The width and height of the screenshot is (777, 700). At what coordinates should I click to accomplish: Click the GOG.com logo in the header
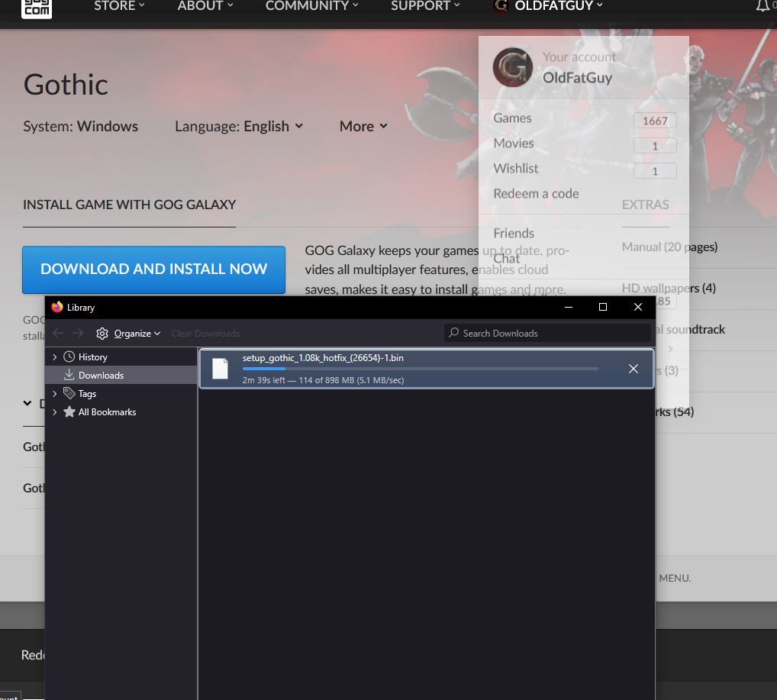pyautogui.click(x=36, y=8)
